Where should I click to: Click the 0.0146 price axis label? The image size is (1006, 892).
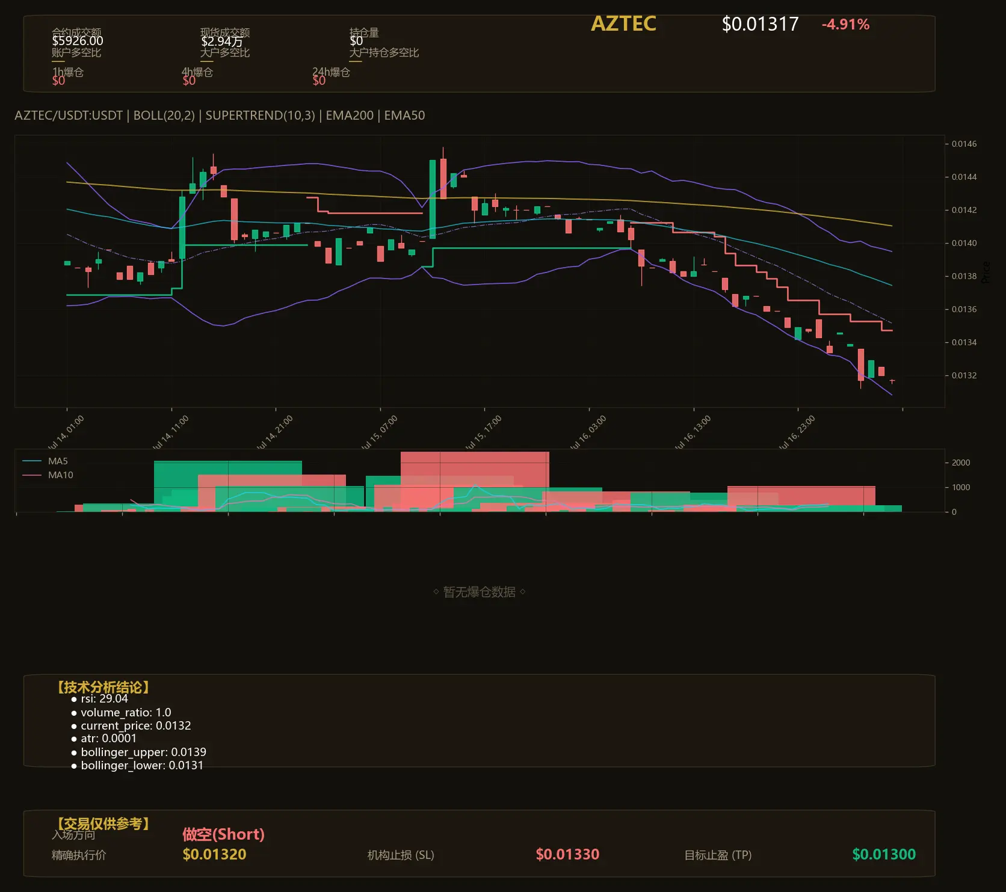coord(964,144)
